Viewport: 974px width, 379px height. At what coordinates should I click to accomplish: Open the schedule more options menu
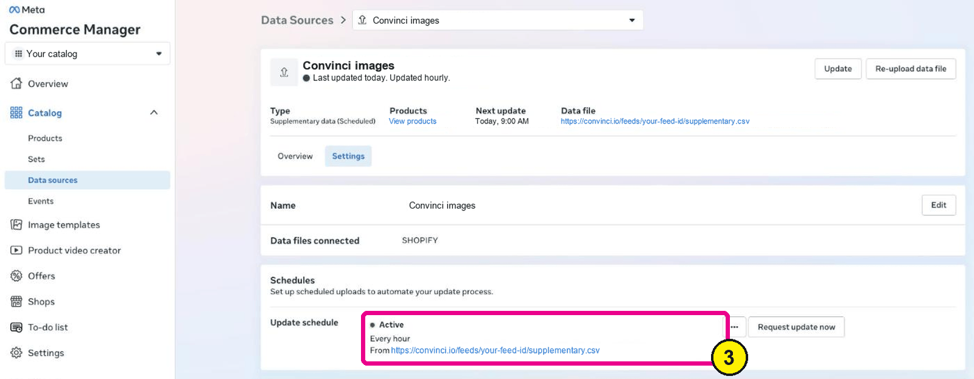(735, 327)
